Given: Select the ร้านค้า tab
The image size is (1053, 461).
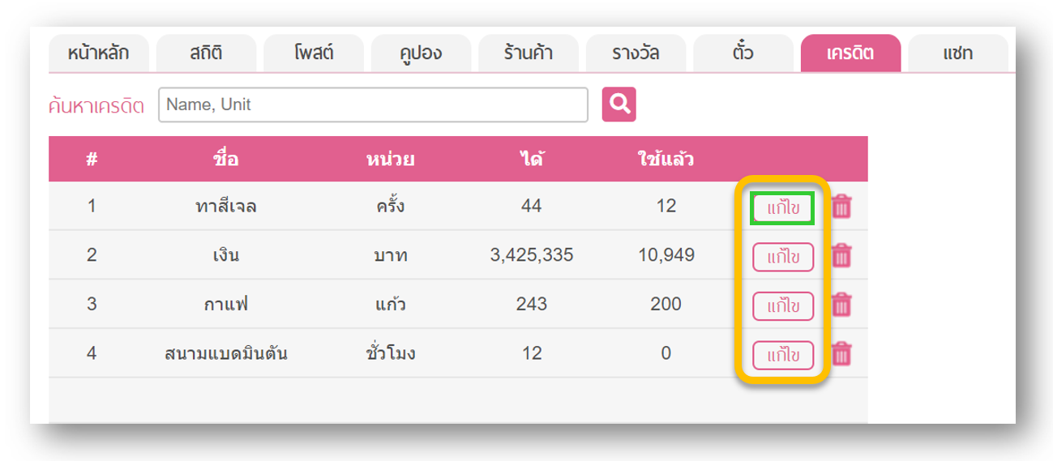Looking at the screenshot, I should point(529,54).
